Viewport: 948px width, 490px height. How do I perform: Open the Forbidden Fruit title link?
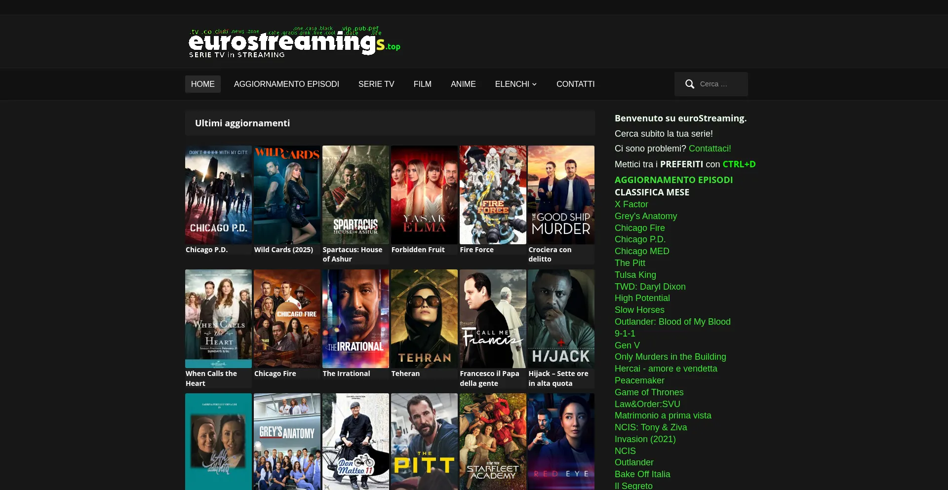click(x=418, y=250)
